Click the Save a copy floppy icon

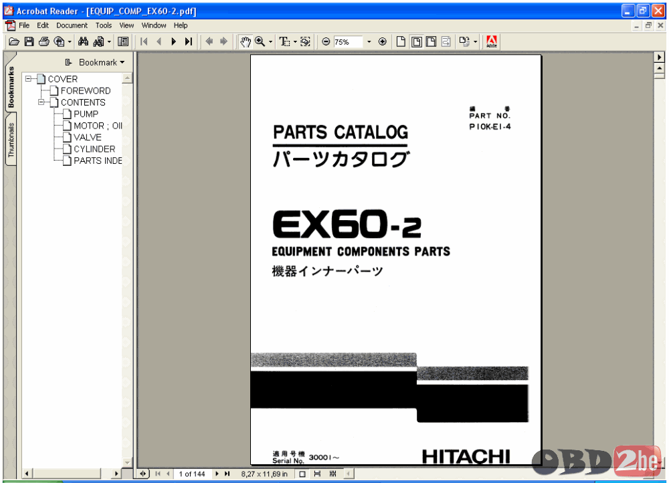tap(29, 41)
